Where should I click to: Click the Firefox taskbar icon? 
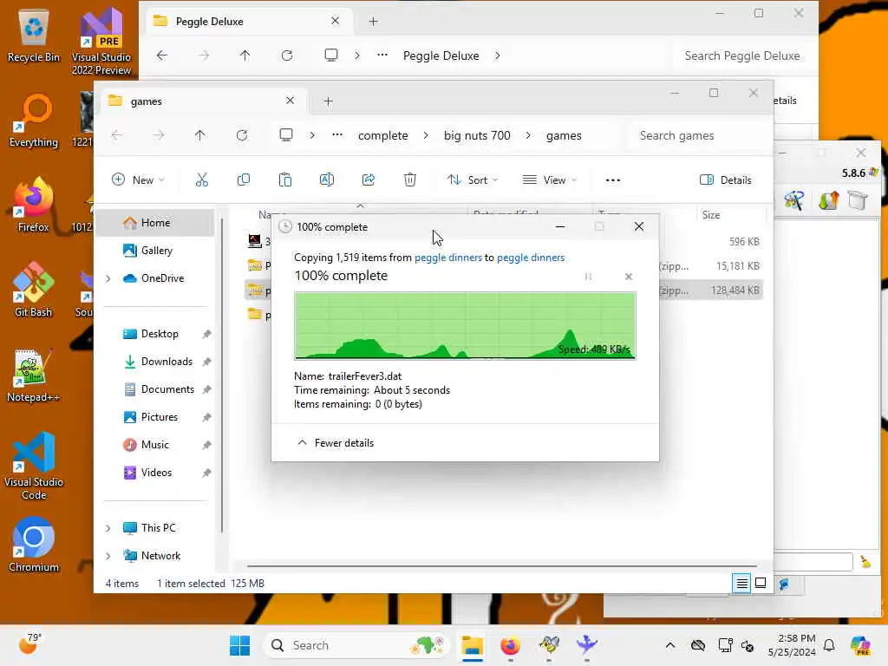(x=510, y=645)
